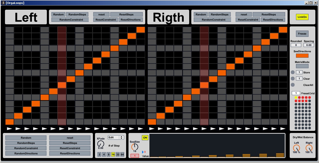Click the round Store button

(x=293, y=72)
